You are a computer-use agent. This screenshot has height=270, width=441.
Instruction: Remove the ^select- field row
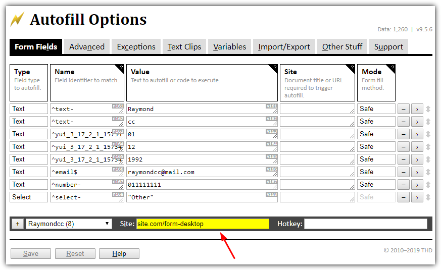click(x=403, y=197)
